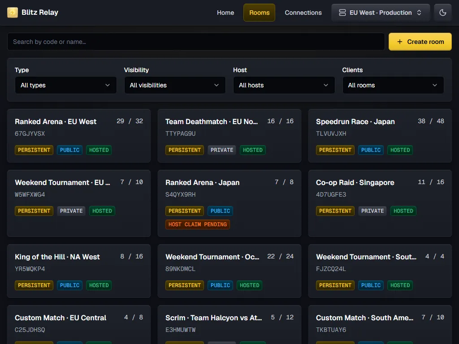Open the Visibility filter dropdown
The width and height of the screenshot is (459, 344).
[x=175, y=85]
